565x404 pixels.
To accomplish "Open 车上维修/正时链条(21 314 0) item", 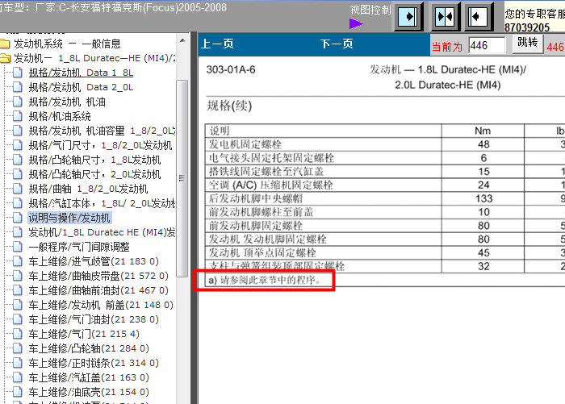I will (94, 363).
